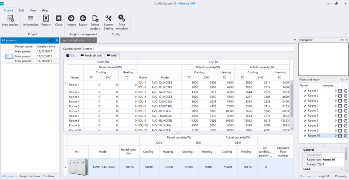Float the Navigator panel
349x180 pixels.
click(342, 40)
